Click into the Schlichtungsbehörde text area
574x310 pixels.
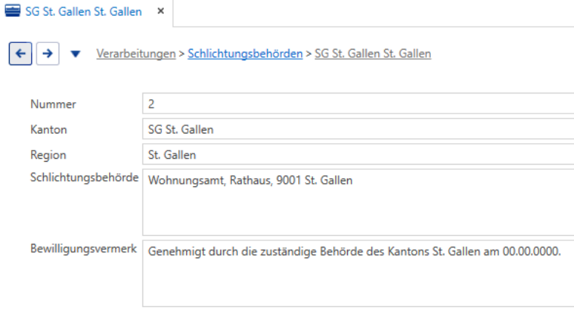(x=358, y=202)
